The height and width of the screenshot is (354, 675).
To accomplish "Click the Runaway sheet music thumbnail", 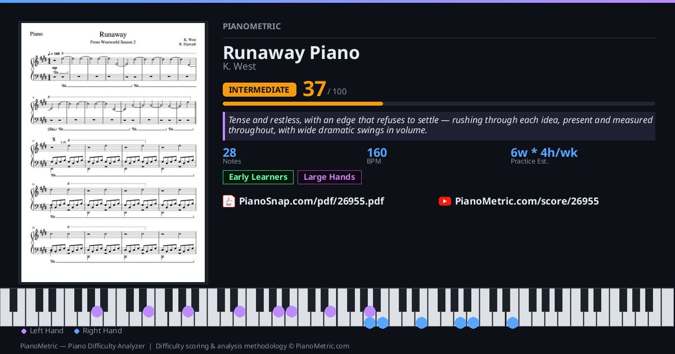I will (113, 153).
